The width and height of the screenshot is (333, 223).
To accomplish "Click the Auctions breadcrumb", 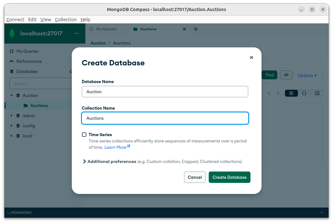I will 122,43.
